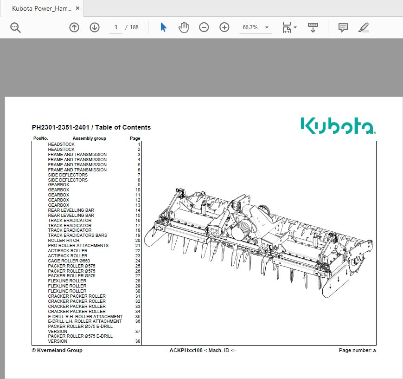The height and width of the screenshot is (379, 403).
Task: Activate the selection pointer tool
Action: (x=163, y=27)
